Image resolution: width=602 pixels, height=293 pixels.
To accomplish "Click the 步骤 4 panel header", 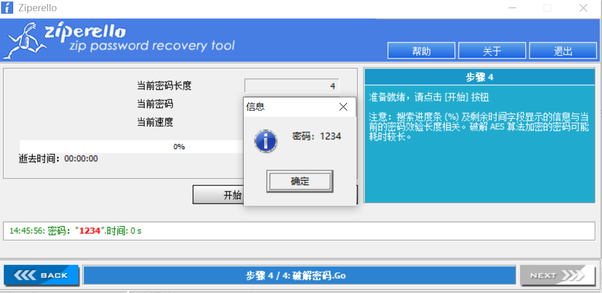I will (479, 77).
